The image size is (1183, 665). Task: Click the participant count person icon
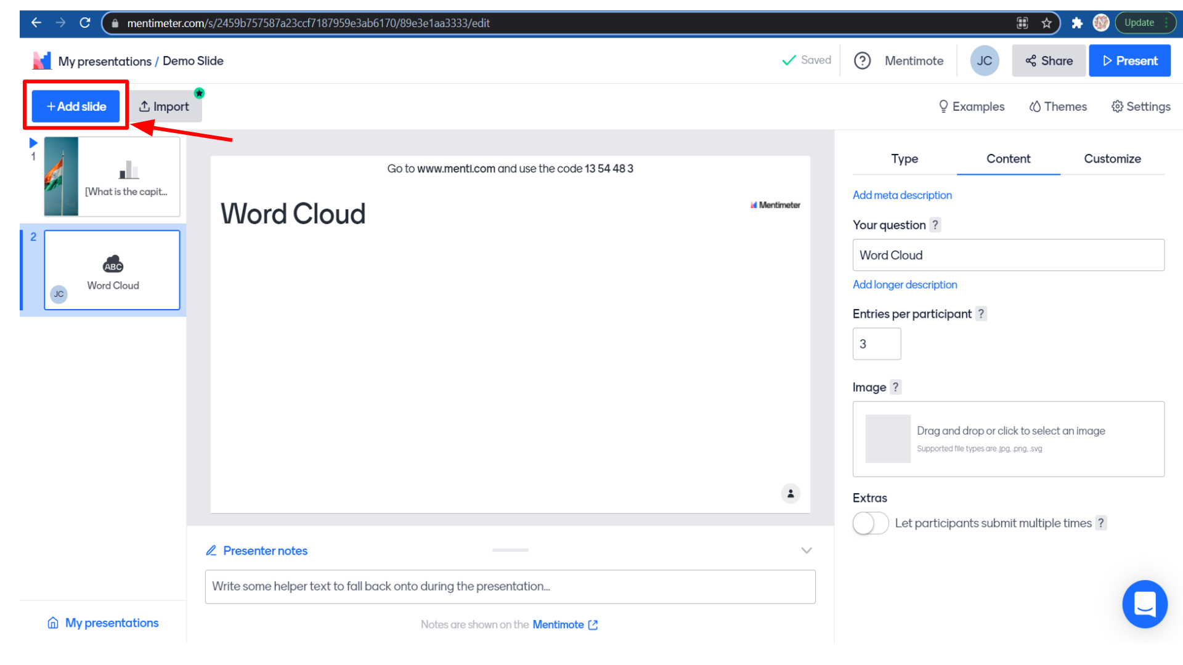tap(791, 493)
